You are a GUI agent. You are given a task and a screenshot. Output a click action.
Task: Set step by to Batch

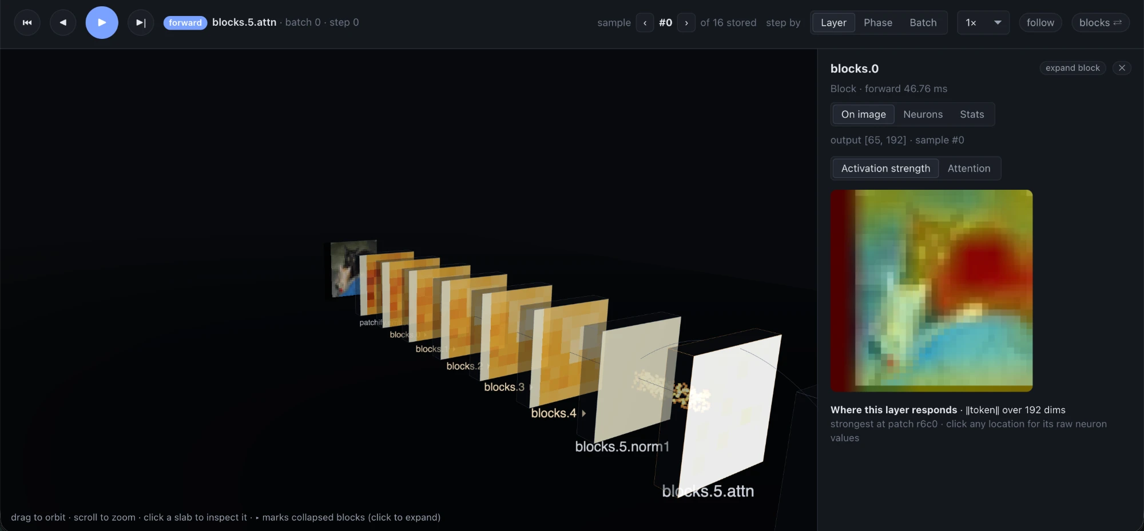(x=923, y=23)
